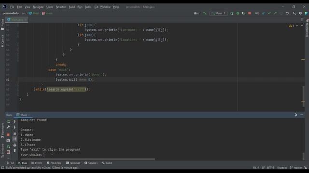Image resolution: width=309 pixels, height=173 pixels.
Task: Click the JetBrains Space colorful icon
Action: click(x=306, y=13)
